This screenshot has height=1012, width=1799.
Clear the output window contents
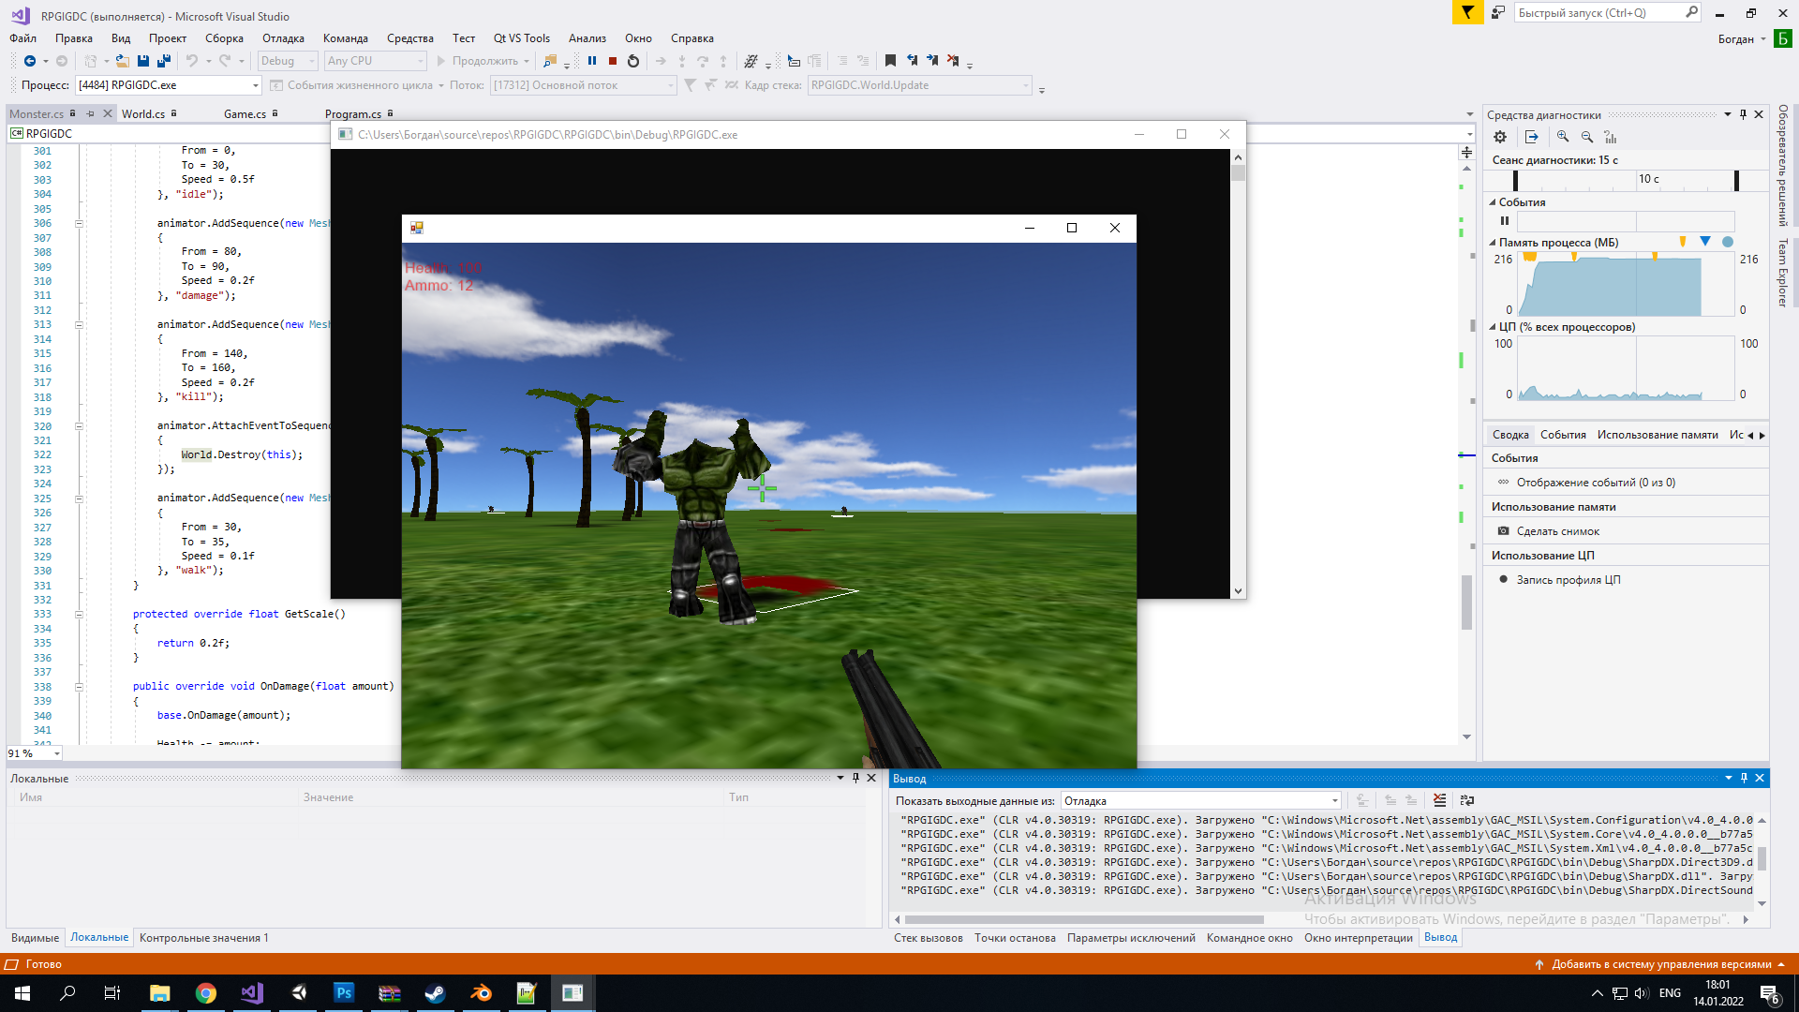click(1440, 800)
